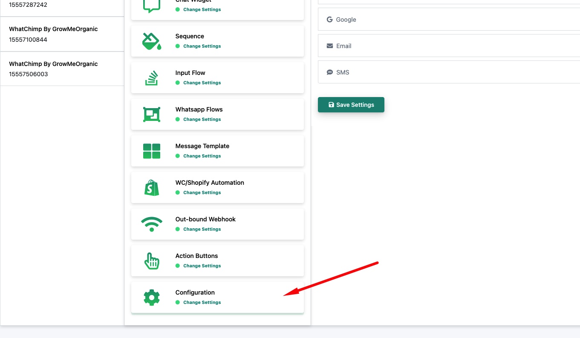Click the Whatsapp Flows icon
Image resolution: width=580 pixels, height=338 pixels.
152,115
